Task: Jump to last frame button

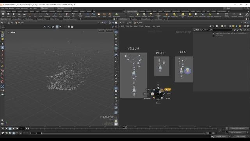Action: [x=17, y=128]
